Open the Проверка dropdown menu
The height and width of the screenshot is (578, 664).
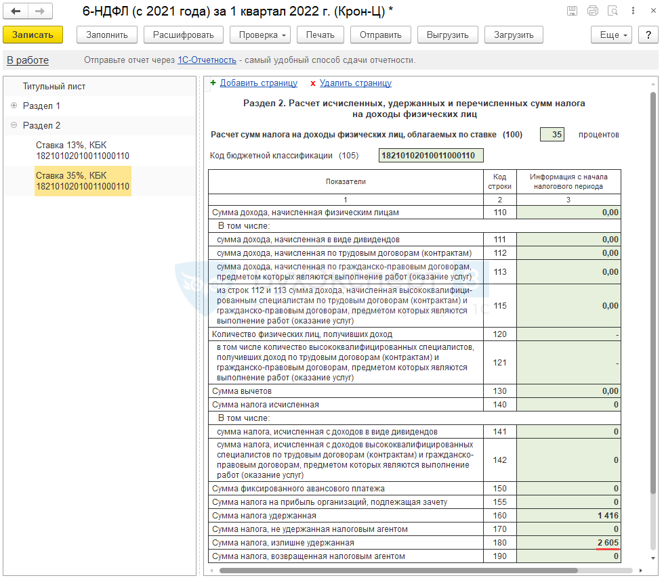[260, 35]
